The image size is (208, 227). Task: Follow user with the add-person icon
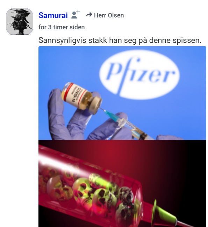coord(76,14)
